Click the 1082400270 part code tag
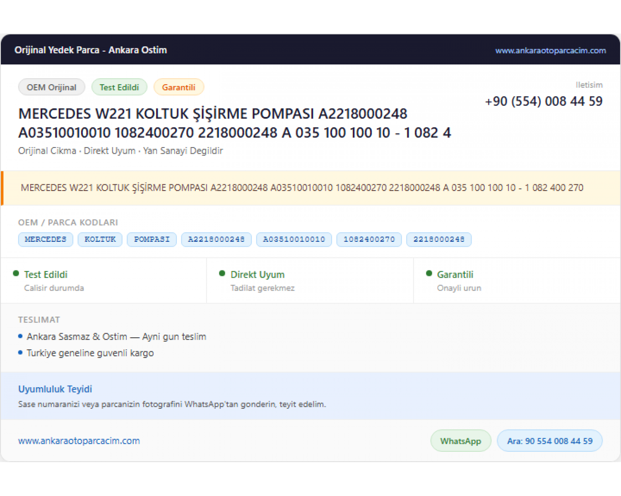The image size is (621, 496). tap(369, 239)
